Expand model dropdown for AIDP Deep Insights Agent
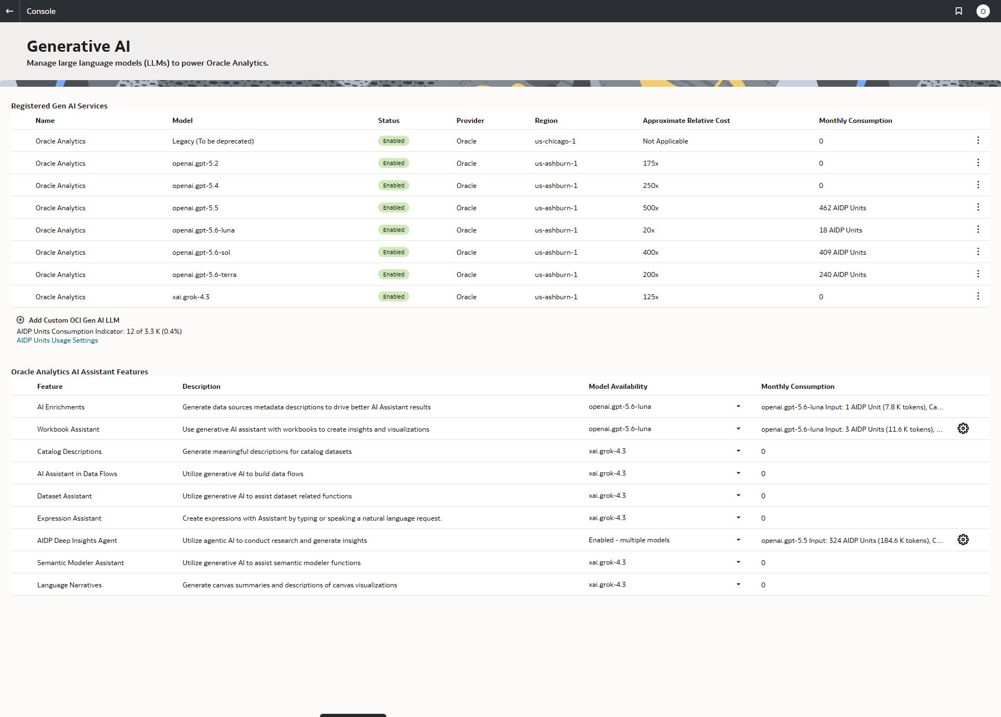The height and width of the screenshot is (717, 1001). pos(739,540)
